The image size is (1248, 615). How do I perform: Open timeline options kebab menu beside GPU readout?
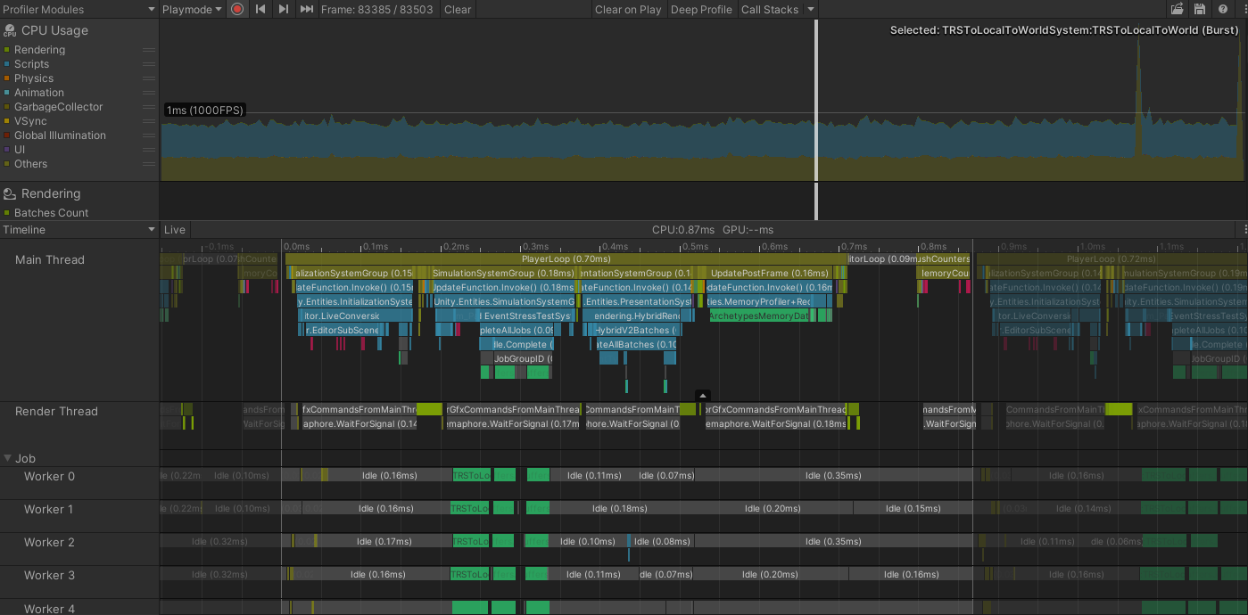pyautogui.click(x=1244, y=230)
